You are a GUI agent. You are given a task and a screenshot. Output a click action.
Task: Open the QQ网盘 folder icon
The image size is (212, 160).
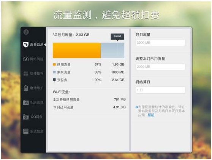[26, 117]
